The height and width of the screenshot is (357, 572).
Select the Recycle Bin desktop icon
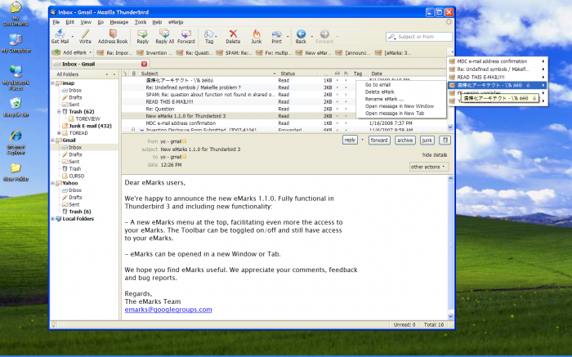16,108
